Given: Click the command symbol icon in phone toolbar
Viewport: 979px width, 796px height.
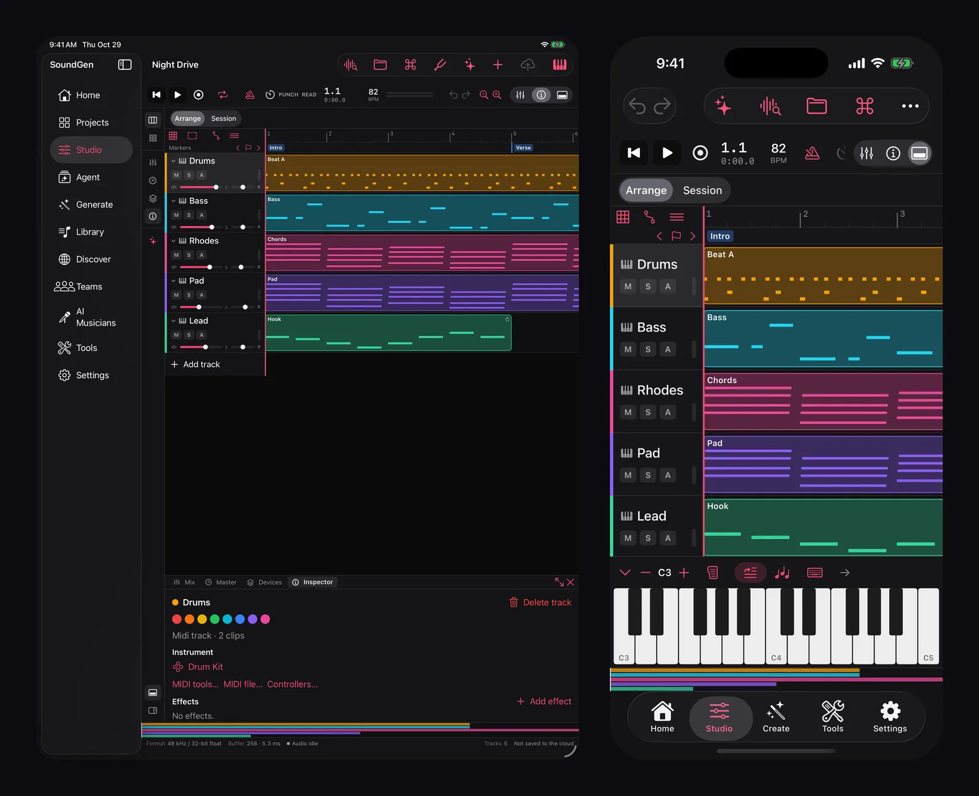Looking at the screenshot, I should 865,106.
